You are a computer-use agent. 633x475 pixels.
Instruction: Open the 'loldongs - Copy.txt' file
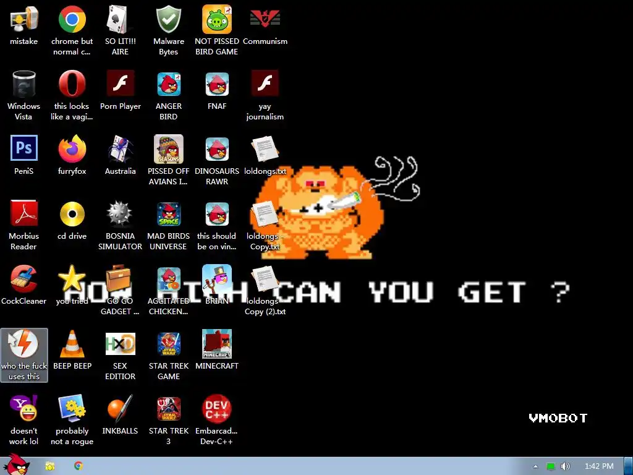tap(265, 214)
